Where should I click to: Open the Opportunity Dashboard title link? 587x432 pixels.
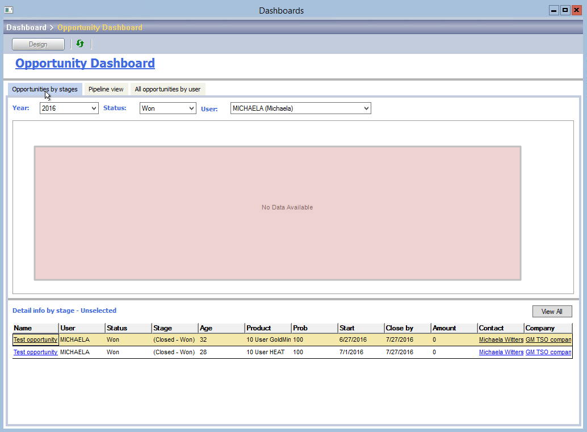(x=85, y=64)
